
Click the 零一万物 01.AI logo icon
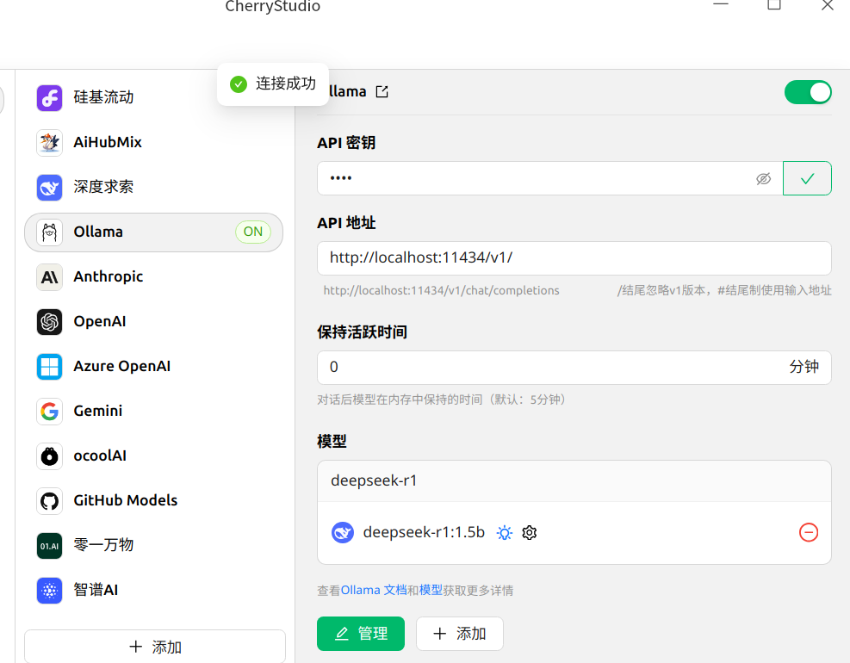49,546
